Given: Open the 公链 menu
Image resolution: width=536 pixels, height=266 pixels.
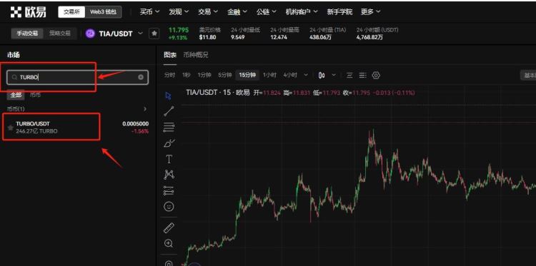Looking at the screenshot, I should [x=267, y=12].
